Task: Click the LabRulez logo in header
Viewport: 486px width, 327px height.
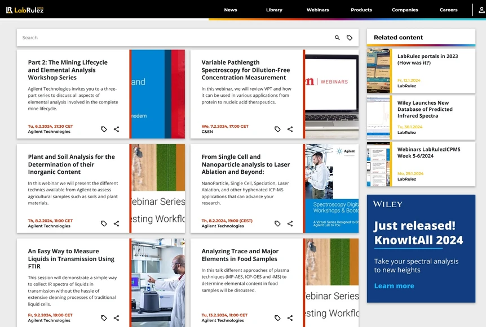Action: [x=25, y=10]
